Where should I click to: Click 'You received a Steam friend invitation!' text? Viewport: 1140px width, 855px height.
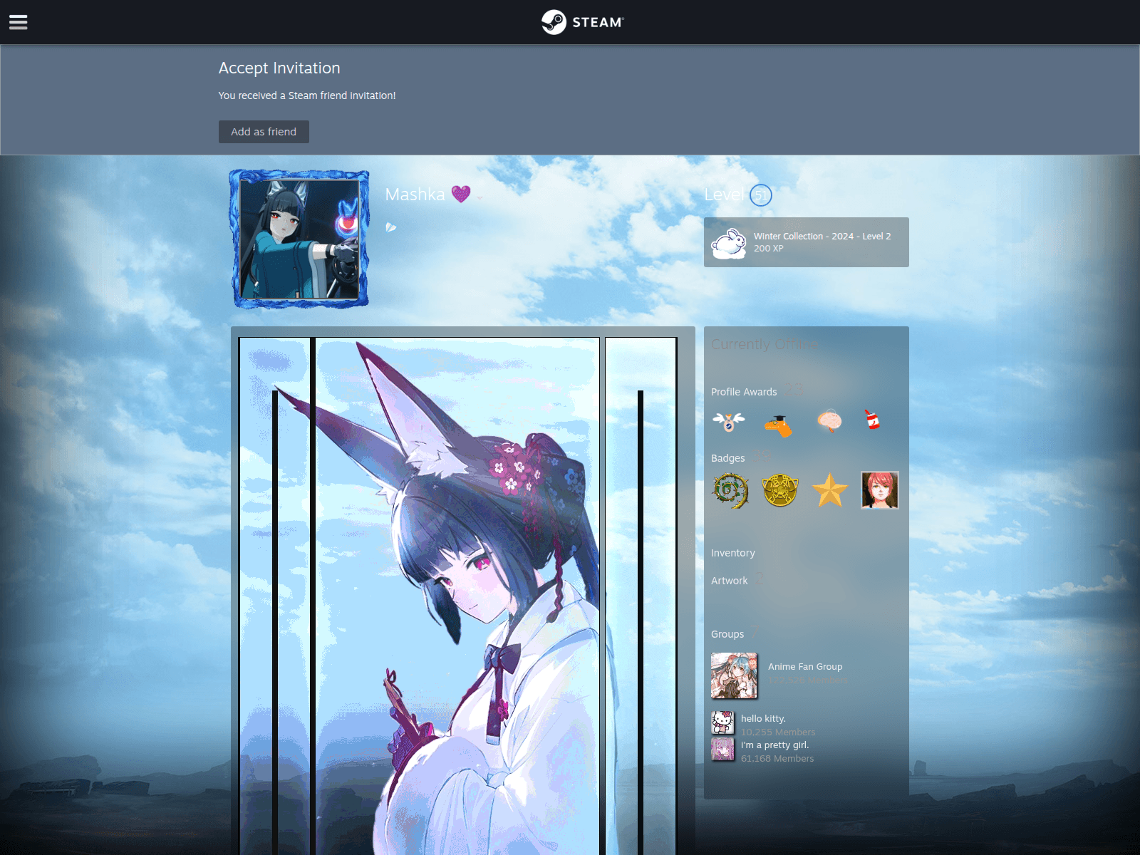pos(307,95)
